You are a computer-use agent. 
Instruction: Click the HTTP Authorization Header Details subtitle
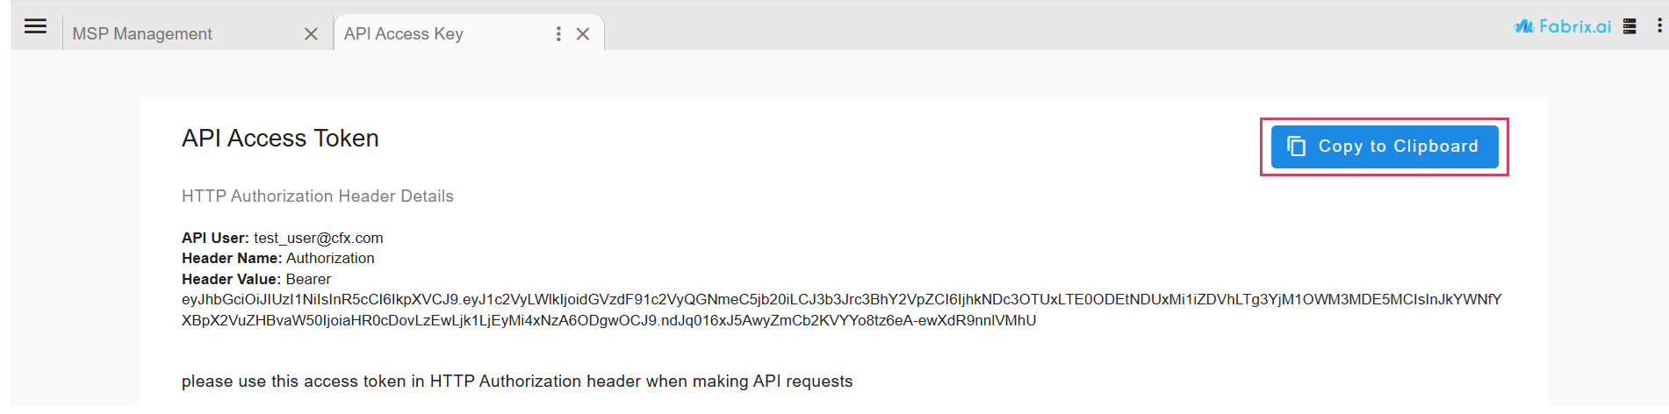pyautogui.click(x=318, y=196)
